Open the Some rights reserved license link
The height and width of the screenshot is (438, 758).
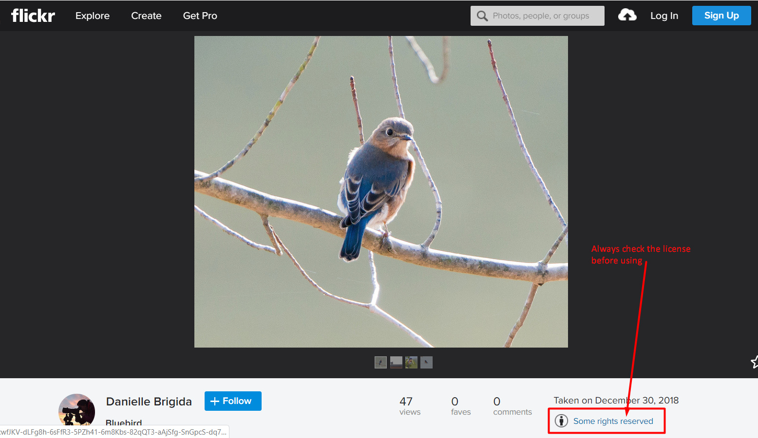[613, 421]
